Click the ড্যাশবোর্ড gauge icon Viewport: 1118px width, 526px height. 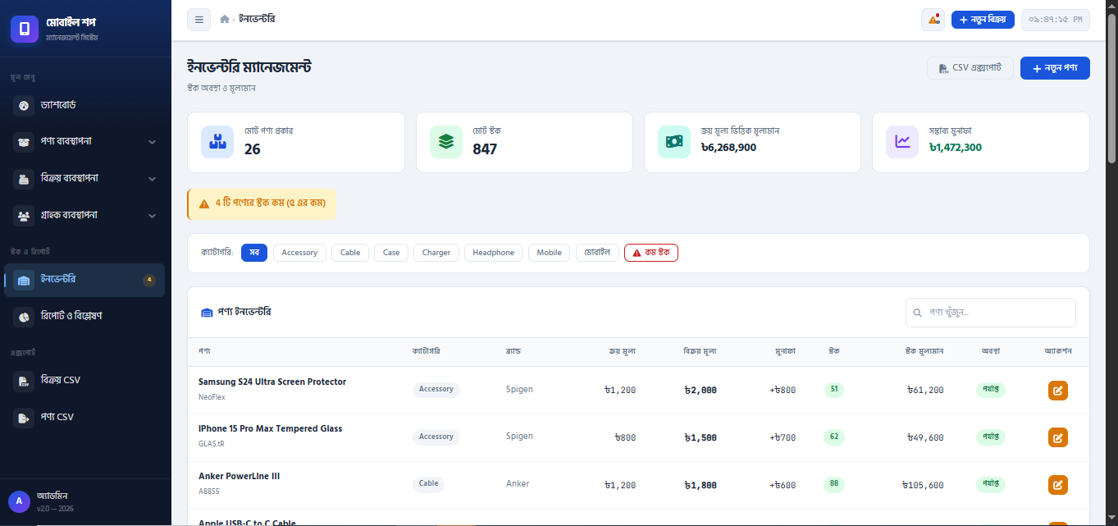click(x=24, y=105)
